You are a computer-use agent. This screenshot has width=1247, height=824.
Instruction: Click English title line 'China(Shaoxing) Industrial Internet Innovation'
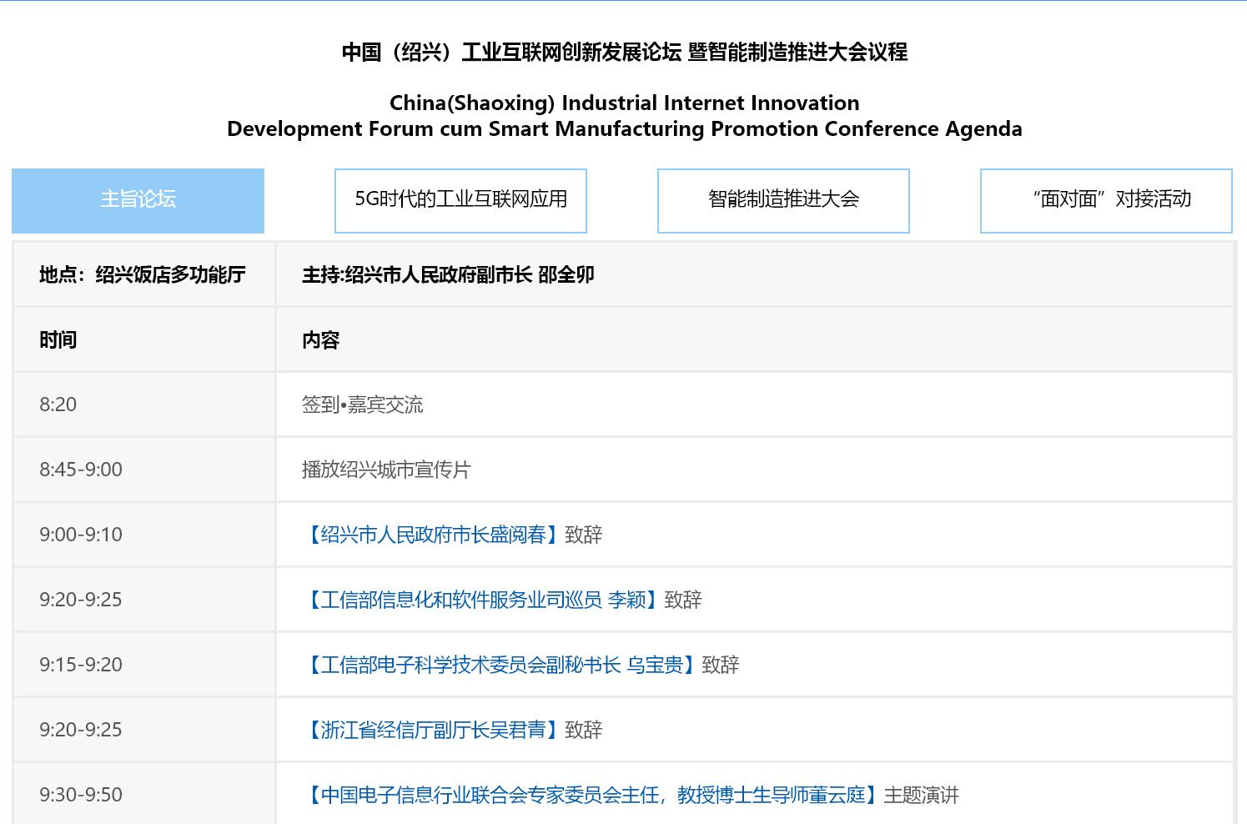pos(624,103)
